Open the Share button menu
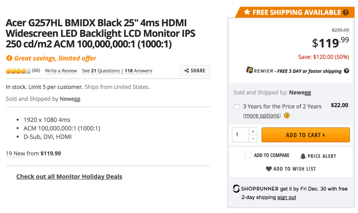 [x=195, y=71]
